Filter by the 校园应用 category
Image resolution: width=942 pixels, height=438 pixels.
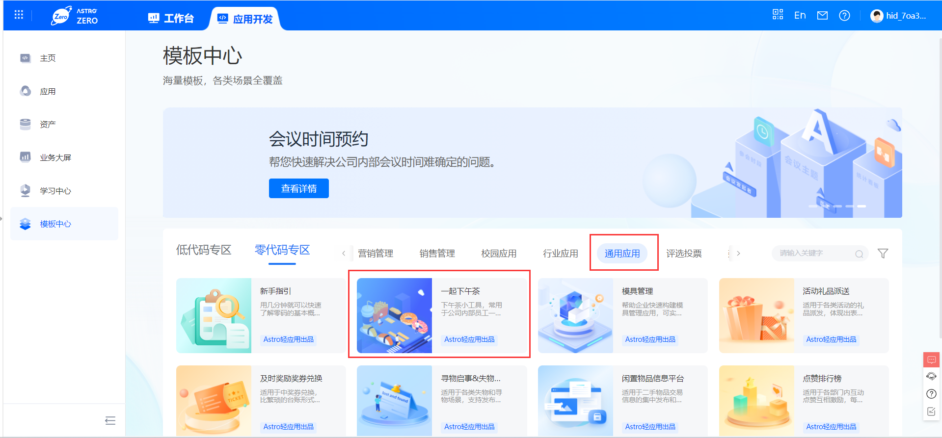click(499, 254)
